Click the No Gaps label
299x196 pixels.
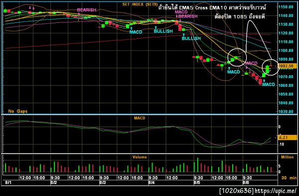[18, 111]
